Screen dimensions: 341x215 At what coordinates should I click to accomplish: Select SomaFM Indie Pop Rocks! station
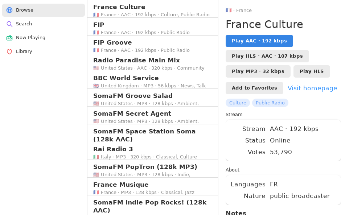point(153,204)
